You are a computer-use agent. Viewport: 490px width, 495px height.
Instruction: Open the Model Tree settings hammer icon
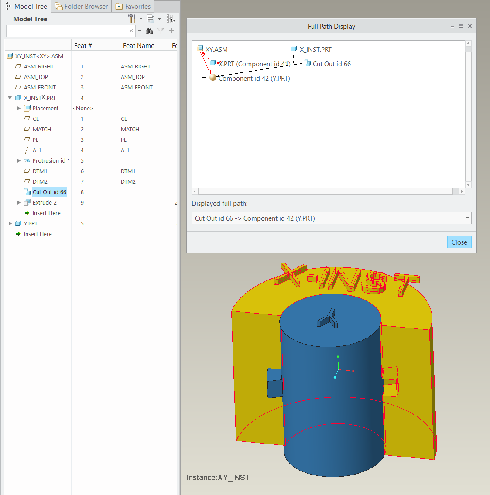click(x=131, y=19)
